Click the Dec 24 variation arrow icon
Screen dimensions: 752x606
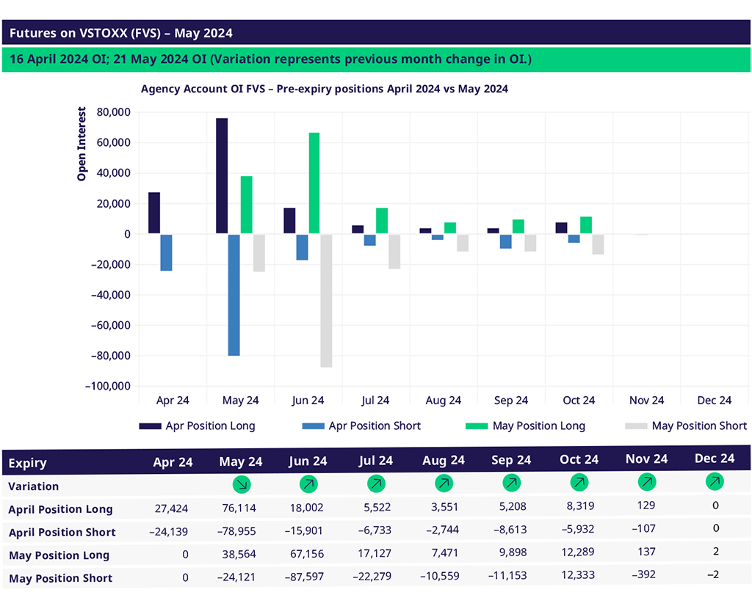(x=714, y=481)
